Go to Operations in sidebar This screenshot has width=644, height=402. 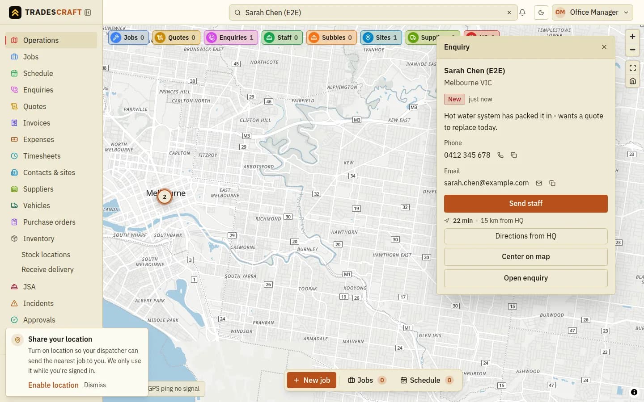click(51, 40)
